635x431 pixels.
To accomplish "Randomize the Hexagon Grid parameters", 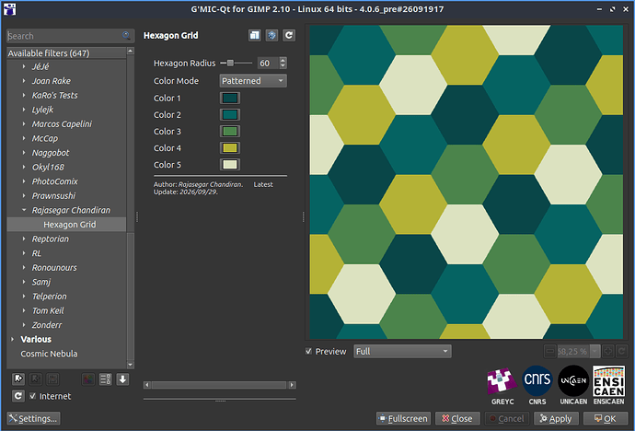I will 271,35.
